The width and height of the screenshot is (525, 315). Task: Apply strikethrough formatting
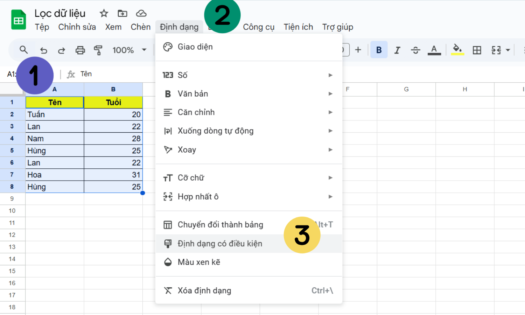(415, 50)
